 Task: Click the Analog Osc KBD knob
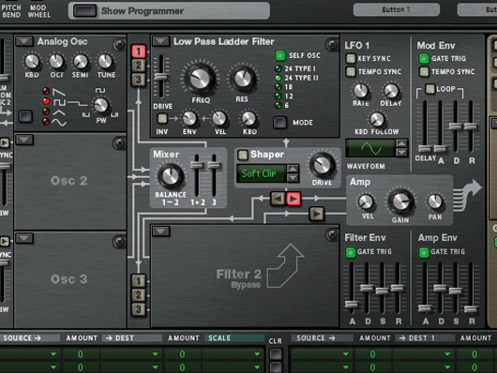[x=32, y=61]
